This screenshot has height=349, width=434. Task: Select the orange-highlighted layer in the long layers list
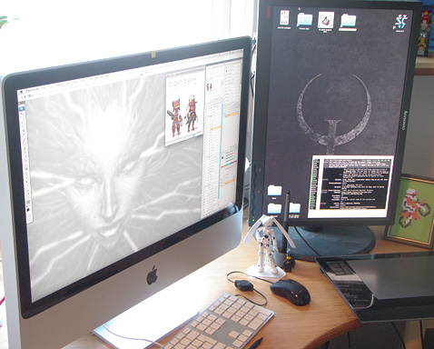[215, 128]
